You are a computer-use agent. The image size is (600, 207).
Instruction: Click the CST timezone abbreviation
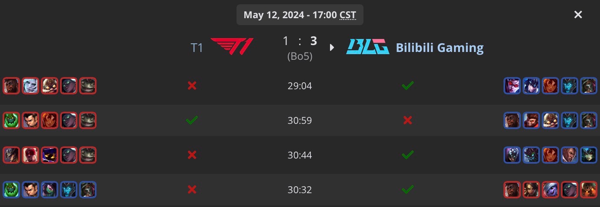347,15
